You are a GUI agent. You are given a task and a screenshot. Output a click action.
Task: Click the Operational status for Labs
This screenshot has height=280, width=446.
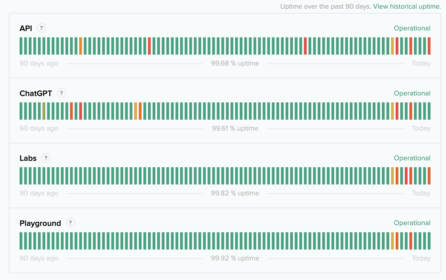[x=412, y=158]
